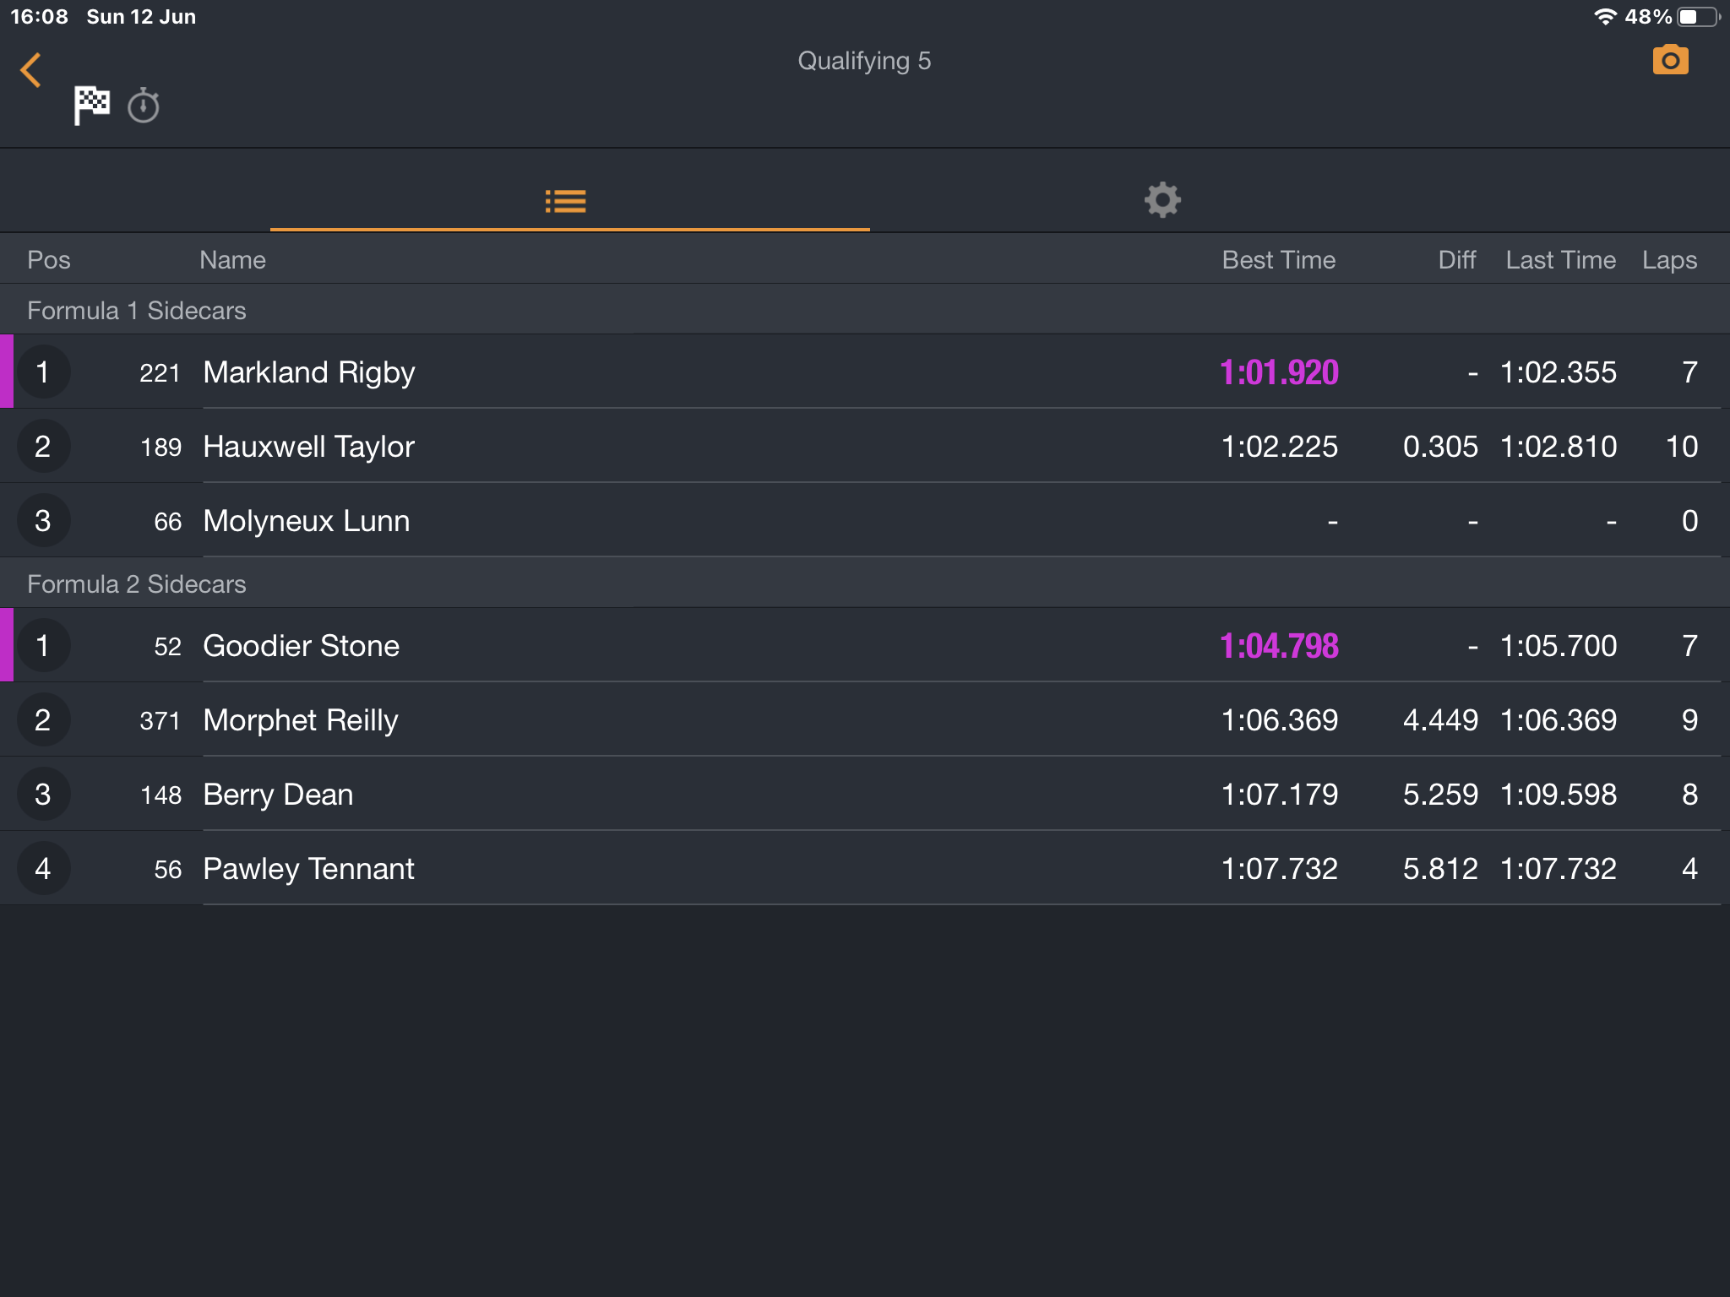
Task: Click race number 189
Action: [x=160, y=448]
